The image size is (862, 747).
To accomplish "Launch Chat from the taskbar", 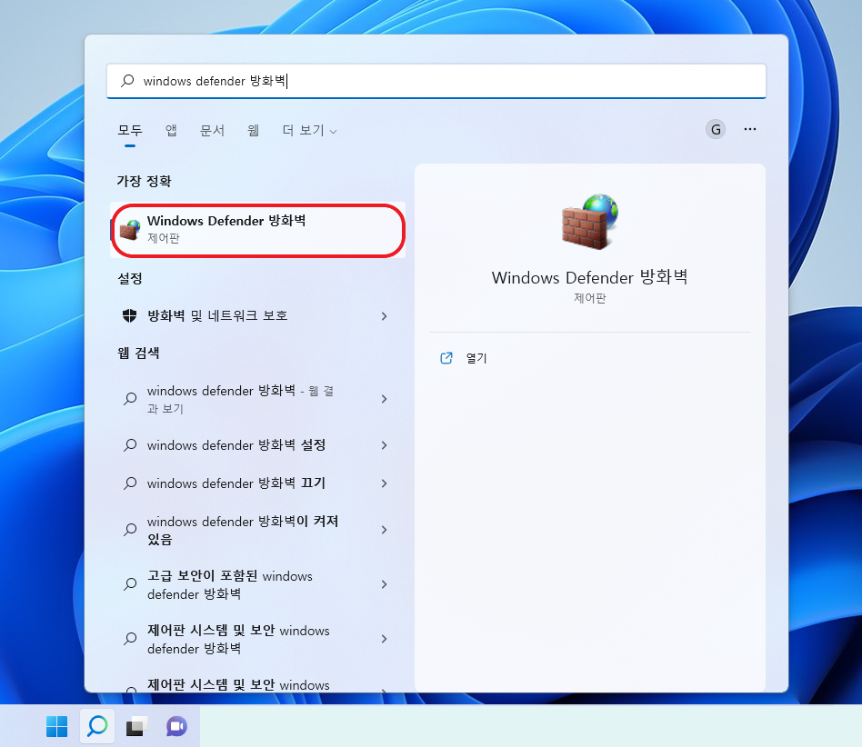I will [x=176, y=726].
